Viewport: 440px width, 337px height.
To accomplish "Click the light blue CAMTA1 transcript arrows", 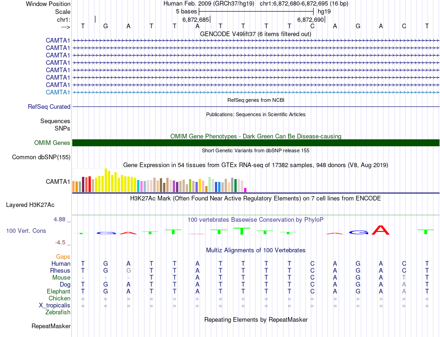I will [x=256, y=92].
